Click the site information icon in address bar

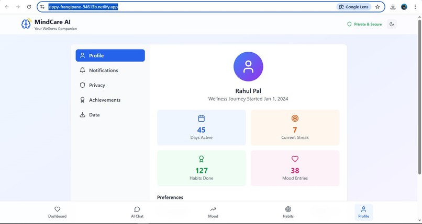pos(42,7)
